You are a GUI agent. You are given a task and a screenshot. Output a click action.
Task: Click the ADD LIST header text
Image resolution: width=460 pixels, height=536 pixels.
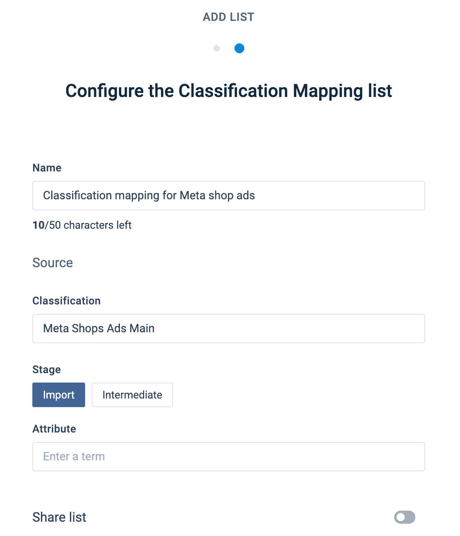(228, 17)
